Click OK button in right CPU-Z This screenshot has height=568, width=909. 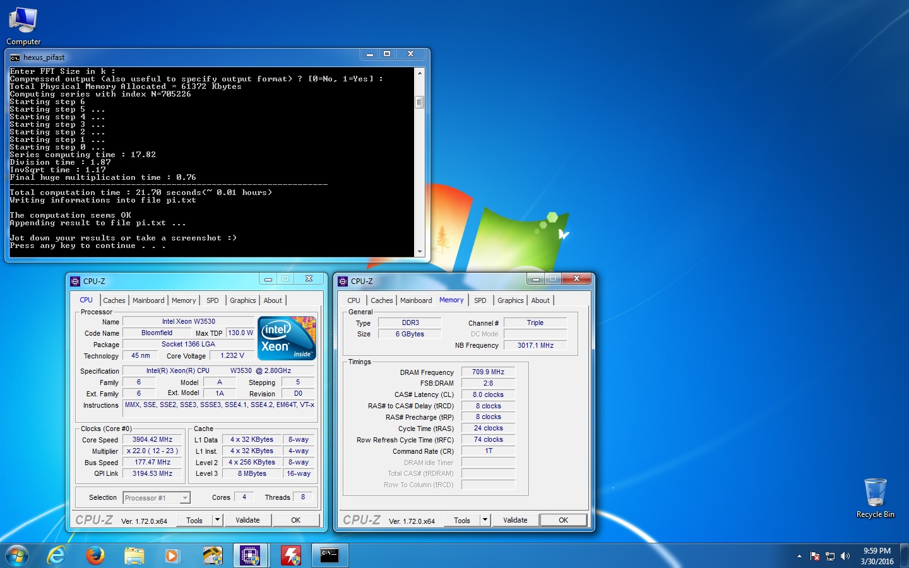click(563, 520)
